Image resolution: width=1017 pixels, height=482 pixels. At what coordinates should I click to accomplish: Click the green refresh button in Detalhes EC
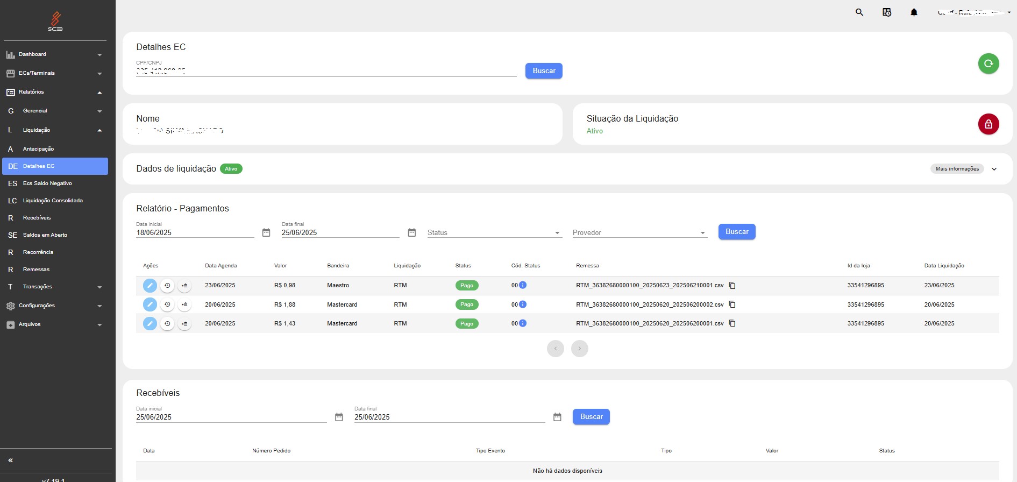(x=988, y=63)
